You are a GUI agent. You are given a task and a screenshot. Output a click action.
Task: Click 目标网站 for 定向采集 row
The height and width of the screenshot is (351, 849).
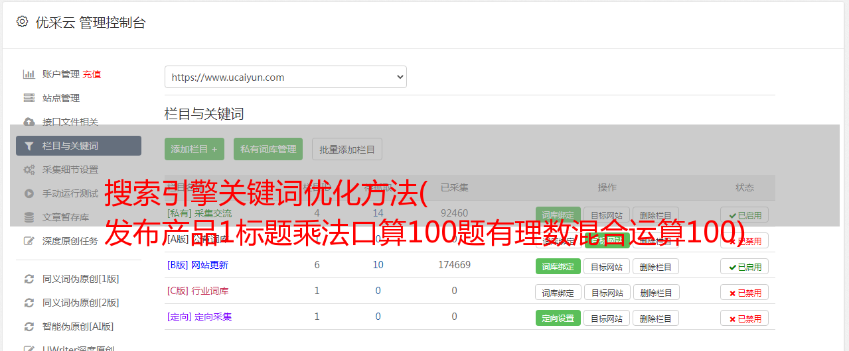pos(607,318)
